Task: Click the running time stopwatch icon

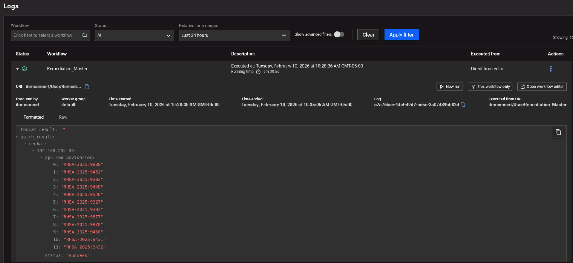Action: pos(258,72)
